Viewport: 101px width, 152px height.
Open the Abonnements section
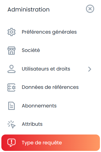tap(39, 106)
